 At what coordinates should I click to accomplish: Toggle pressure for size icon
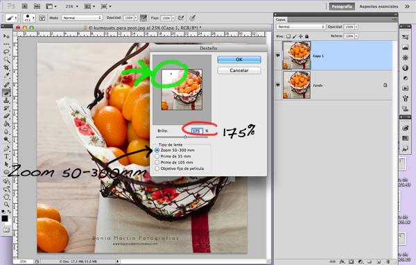pos(193,18)
